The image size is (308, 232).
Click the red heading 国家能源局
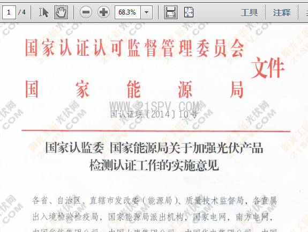(x=134, y=90)
